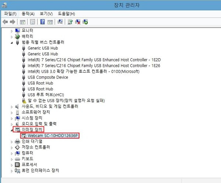Click the processor chip icon beside 프로세서

pyautogui.click(x=17, y=165)
